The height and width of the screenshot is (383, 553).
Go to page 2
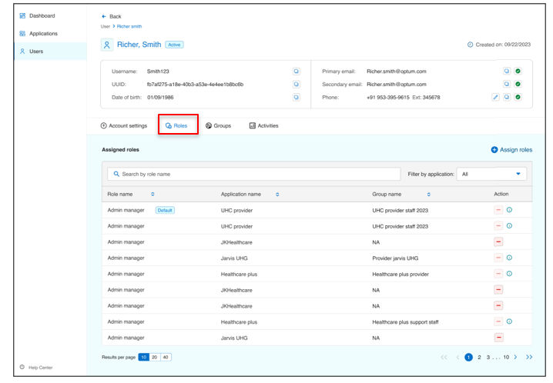click(479, 358)
